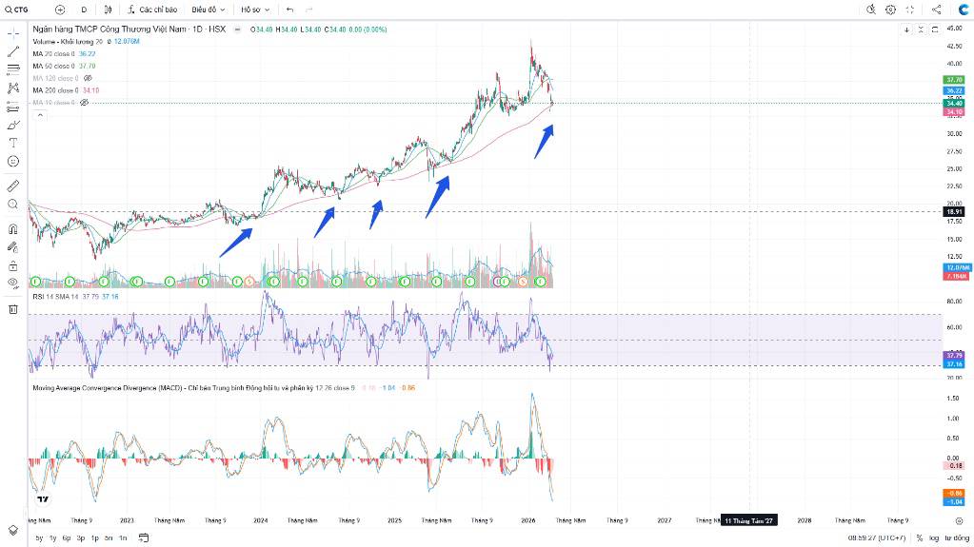Click the Volume - Khối lượng 20 legend

(68, 42)
